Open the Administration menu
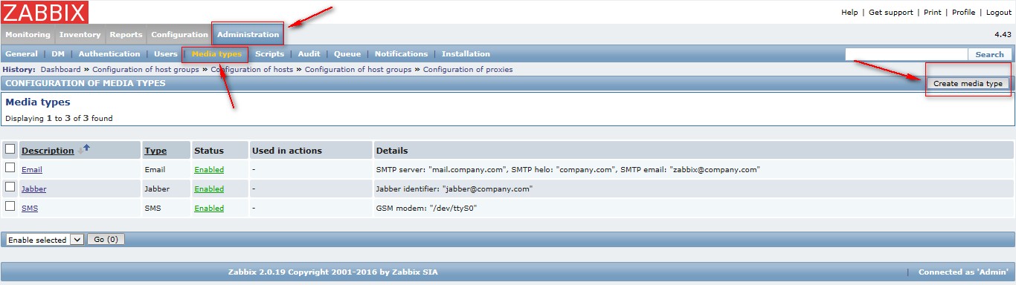The width and height of the screenshot is (1016, 285). 248,35
